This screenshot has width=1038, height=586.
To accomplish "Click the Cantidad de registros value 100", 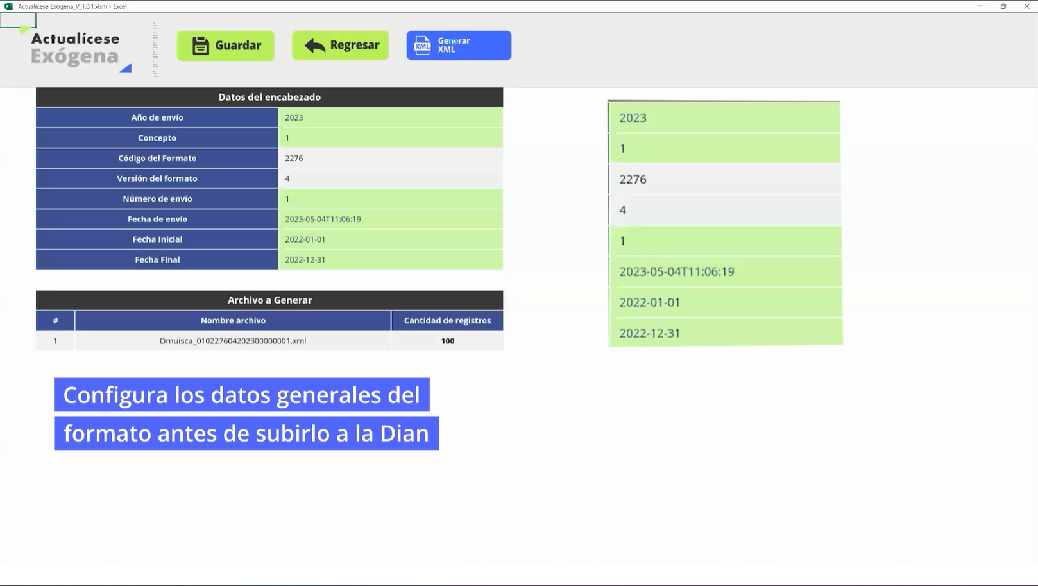I will [447, 341].
